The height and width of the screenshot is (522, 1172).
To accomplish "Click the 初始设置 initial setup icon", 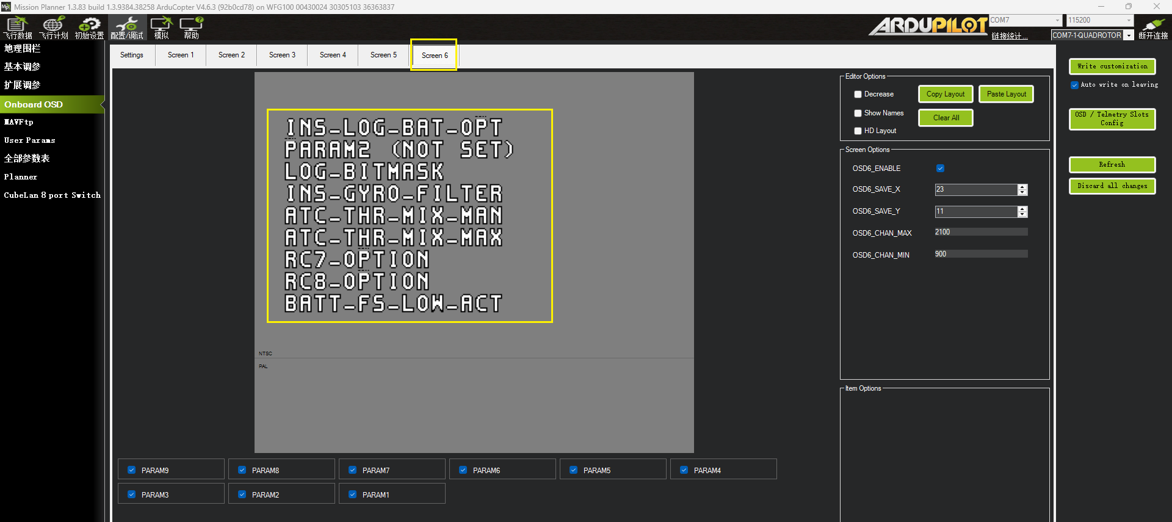I will pyautogui.click(x=89, y=28).
